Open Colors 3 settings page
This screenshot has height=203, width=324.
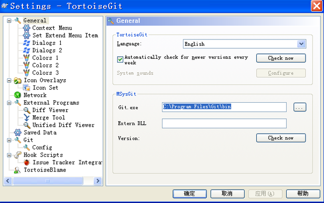pos(45,73)
